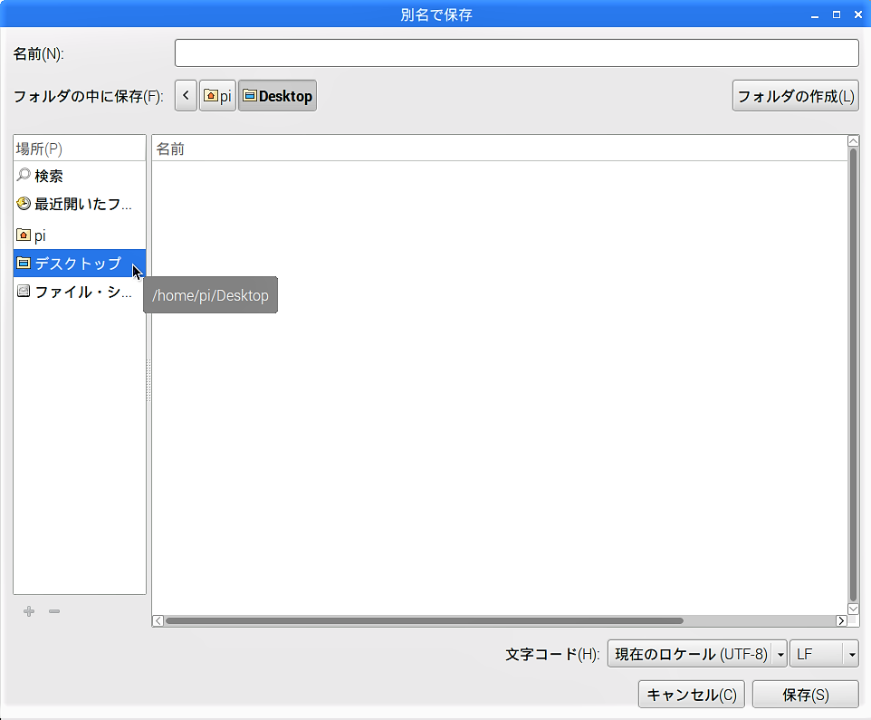
Task: Click the pi home folder icon in sidebar
Action: [x=24, y=235]
